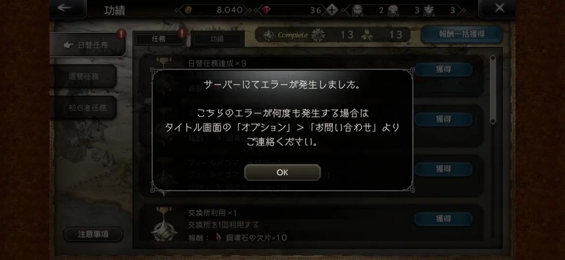Tap the red gem currency icon

(x=266, y=10)
